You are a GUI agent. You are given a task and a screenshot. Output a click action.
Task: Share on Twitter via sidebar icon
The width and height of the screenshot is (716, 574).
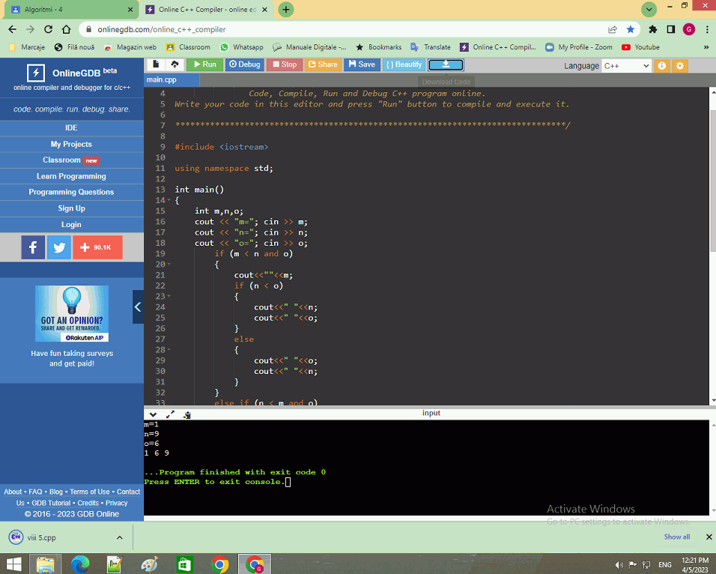[59, 247]
